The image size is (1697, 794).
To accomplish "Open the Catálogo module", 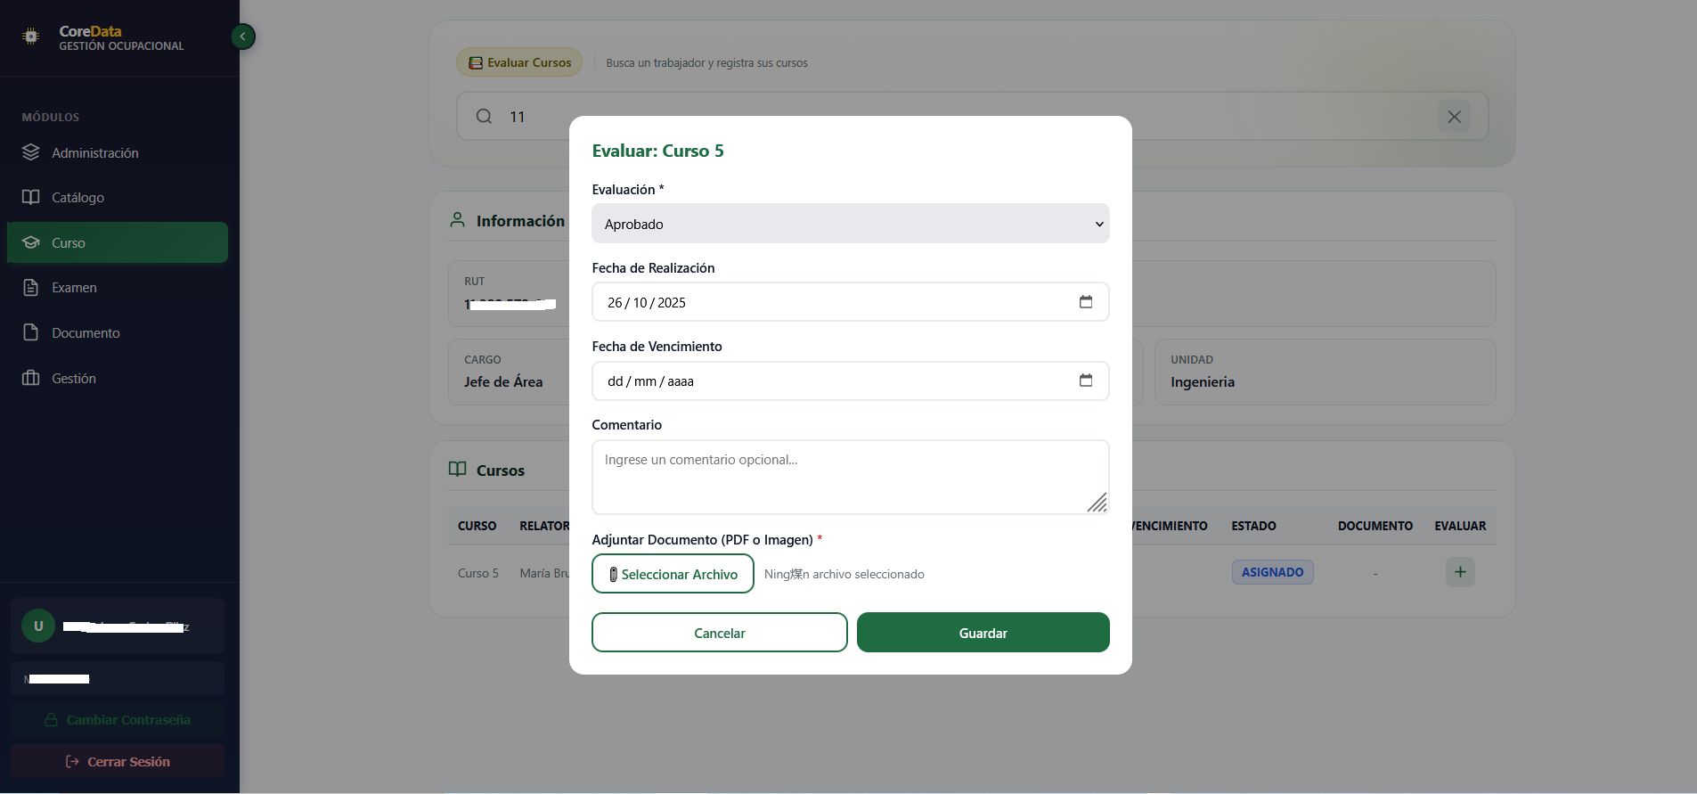I will coord(78,198).
